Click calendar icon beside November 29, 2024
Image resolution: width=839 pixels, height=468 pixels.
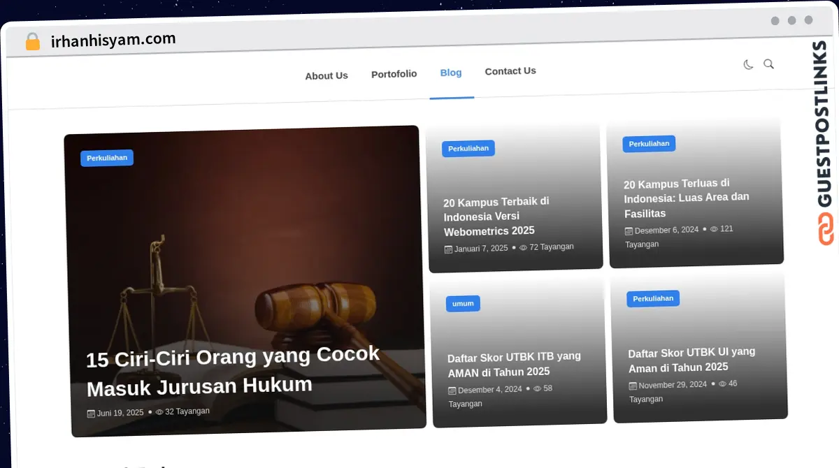(633, 386)
